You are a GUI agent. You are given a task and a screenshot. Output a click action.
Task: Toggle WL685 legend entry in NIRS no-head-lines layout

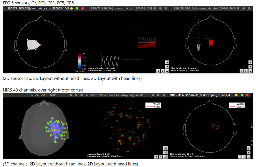[x=153, y=104]
